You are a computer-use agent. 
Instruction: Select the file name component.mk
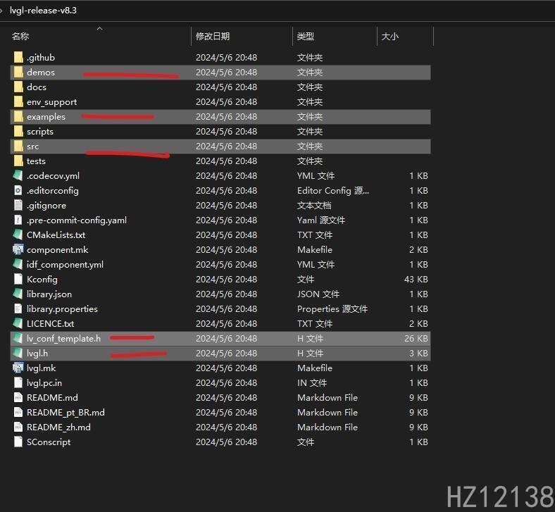tap(57, 250)
